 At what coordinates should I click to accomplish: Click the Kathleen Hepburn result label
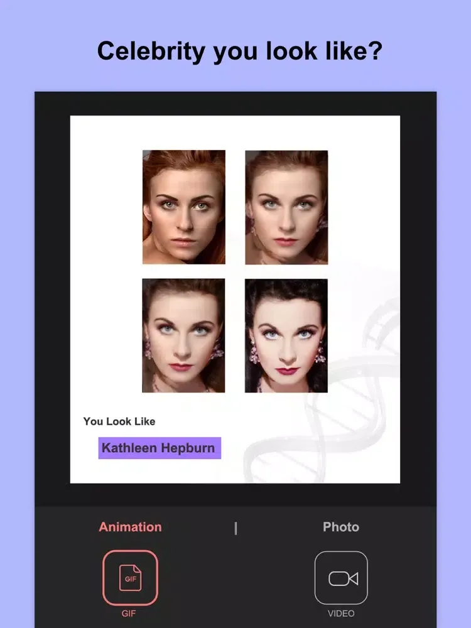click(x=160, y=448)
